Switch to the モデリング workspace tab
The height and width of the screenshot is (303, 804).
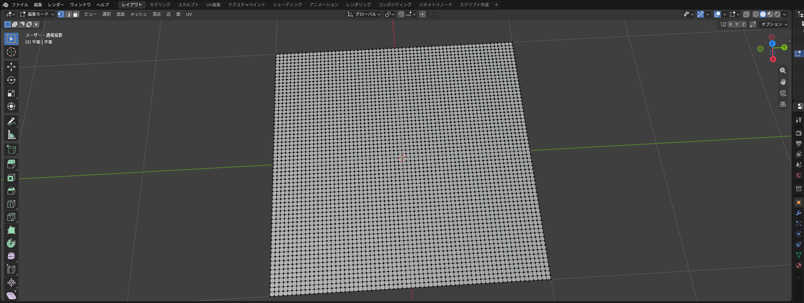[x=160, y=5]
